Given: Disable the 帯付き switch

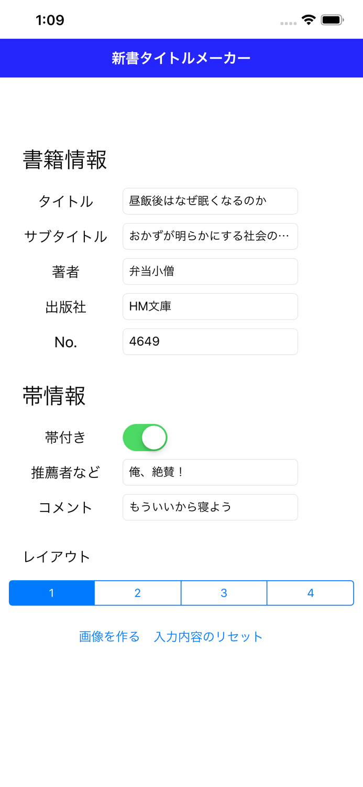Looking at the screenshot, I should (x=145, y=437).
